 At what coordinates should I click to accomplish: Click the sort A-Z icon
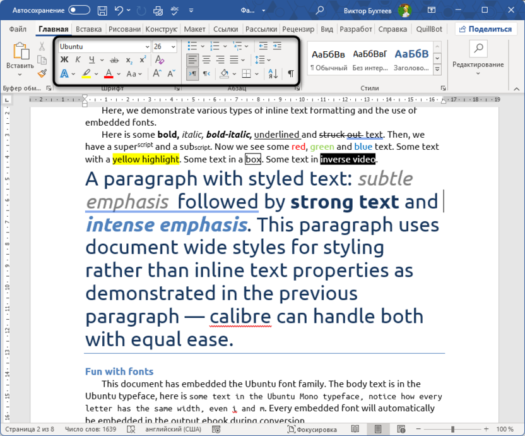[x=273, y=74]
